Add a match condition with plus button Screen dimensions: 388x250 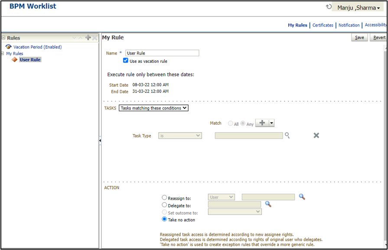tap(262, 123)
